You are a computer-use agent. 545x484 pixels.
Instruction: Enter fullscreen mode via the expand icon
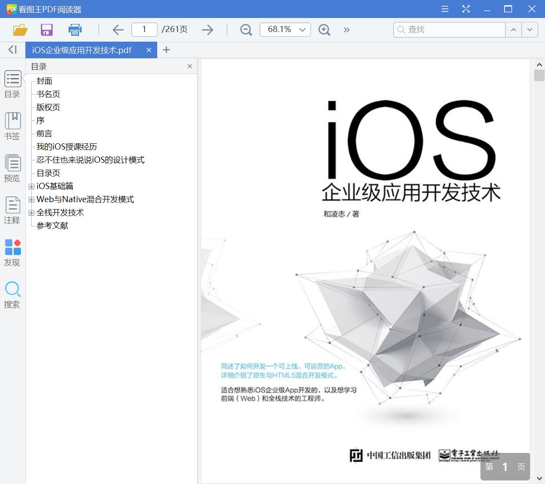click(466, 9)
